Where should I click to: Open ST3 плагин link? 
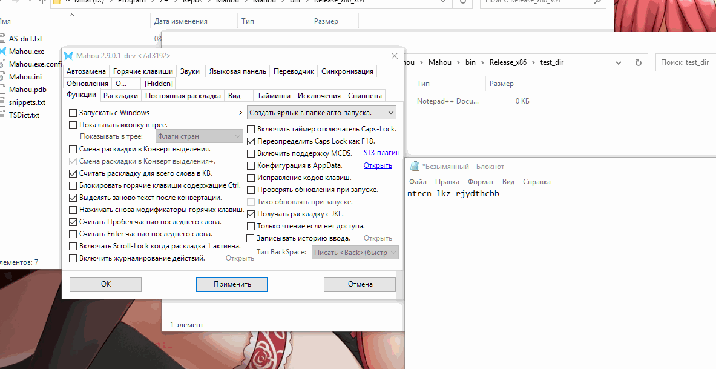coord(382,153)
